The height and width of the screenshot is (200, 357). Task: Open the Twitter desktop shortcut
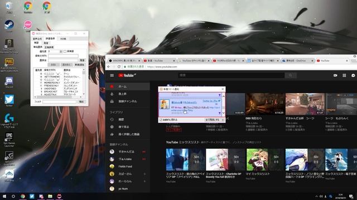pyautogui.click(x=9, y=101)
